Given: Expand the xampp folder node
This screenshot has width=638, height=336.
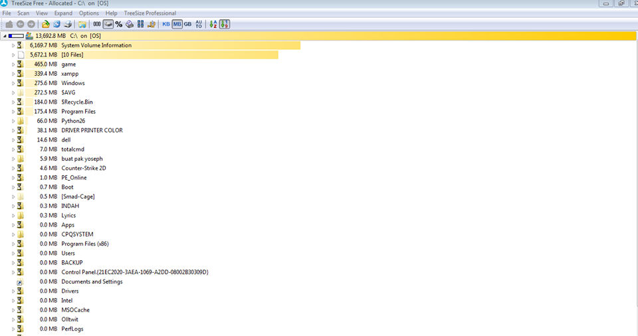Looking at the screenshot, I should click(x=13, y=74).
